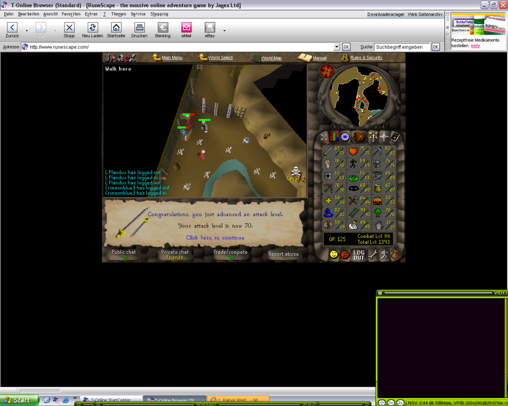Open the Banking euro icon
Screen dimensions: 508x406
(x=163, y=28)
